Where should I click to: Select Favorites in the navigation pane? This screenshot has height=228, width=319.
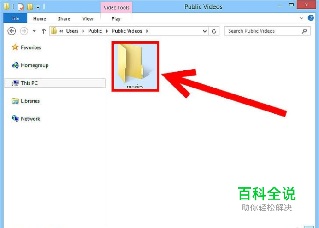click(31, 47)
